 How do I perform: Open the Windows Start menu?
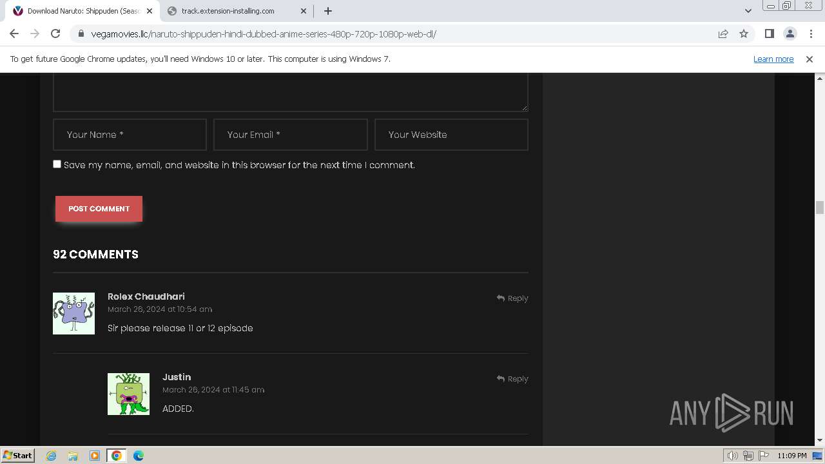coord(17,456)
